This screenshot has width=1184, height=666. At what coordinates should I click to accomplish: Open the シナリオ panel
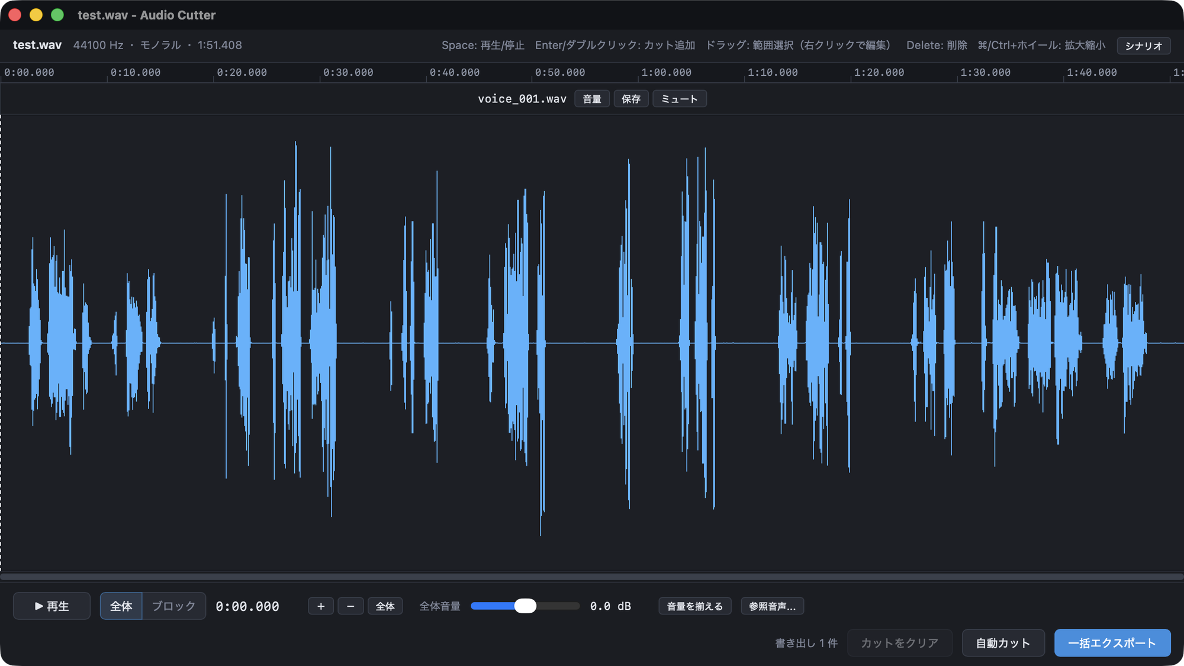(1144, 46)
